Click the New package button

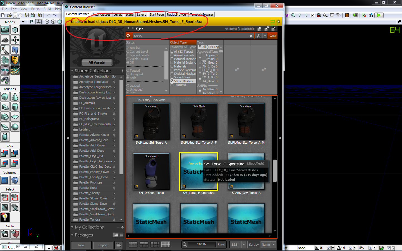[x=81, y=245]
